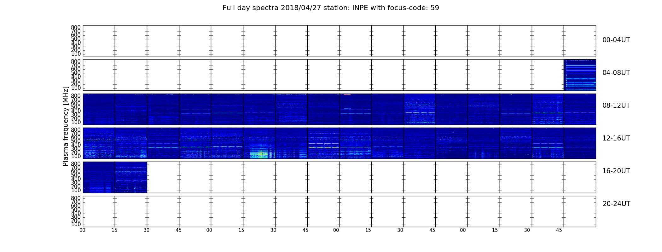The image size is (662, 252).
Task: Click the "100" tick of the 20-24UT row
Action: pos(76,224)
